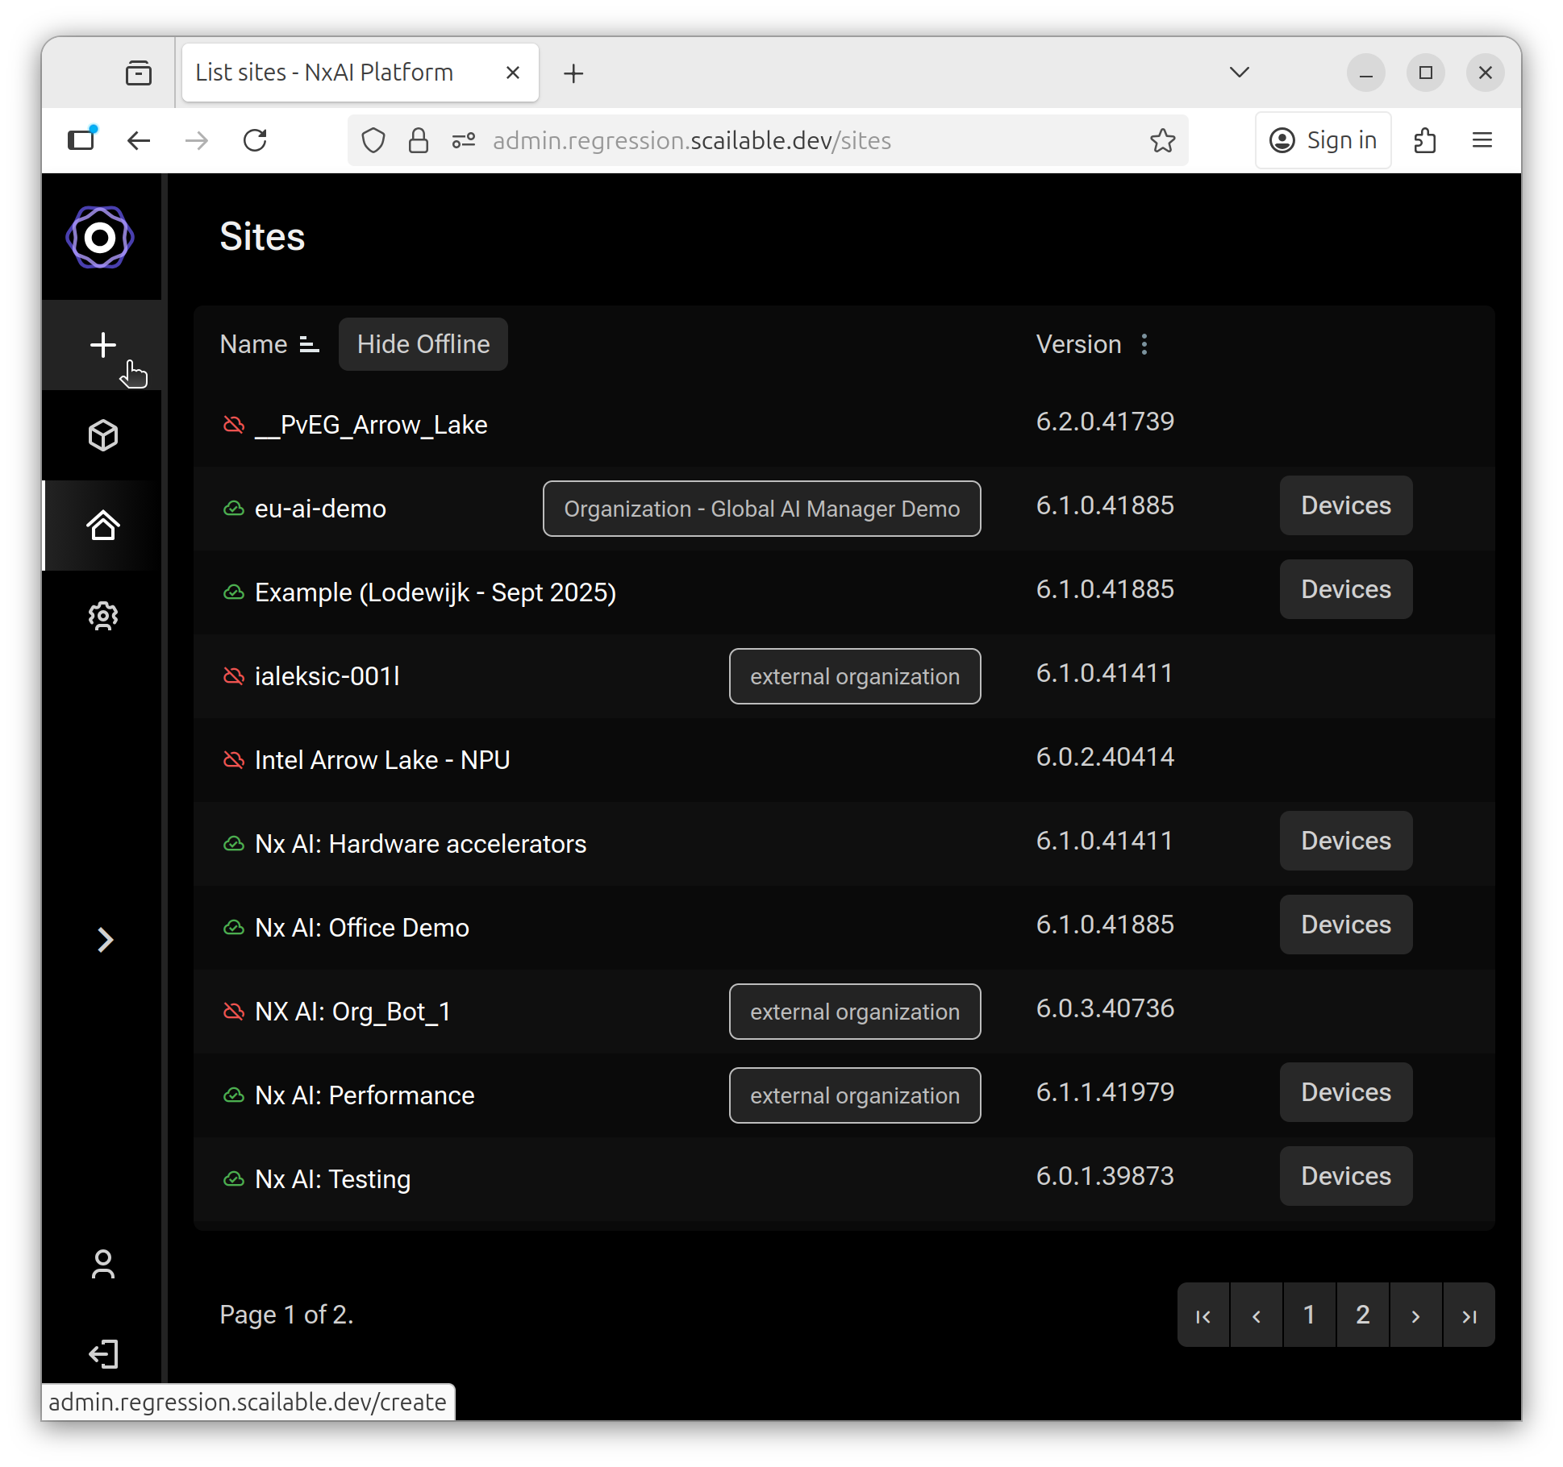Click the NxAI logo icon
The height and width of the screenshot is (1467, 1563).
100,237
